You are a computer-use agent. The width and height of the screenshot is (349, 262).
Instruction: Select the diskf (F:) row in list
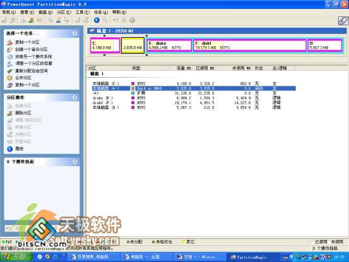[194, 103]
